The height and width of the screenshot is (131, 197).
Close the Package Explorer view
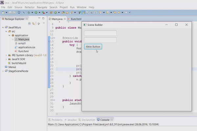[27, 19]
